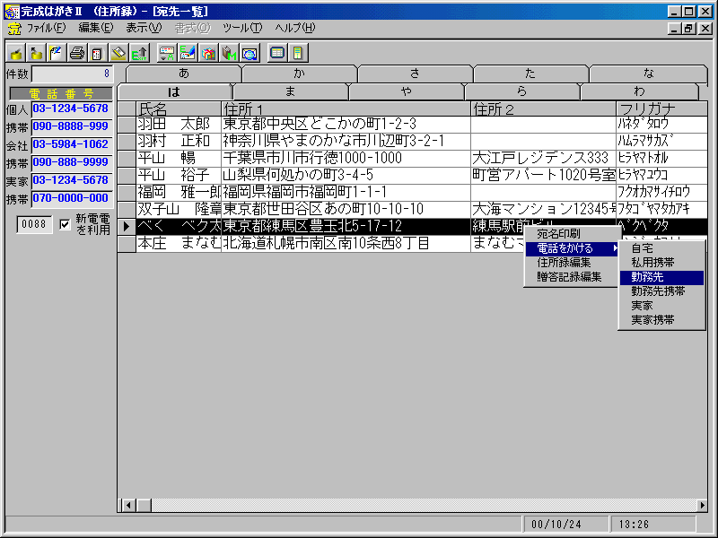
Task: Switch to the か index tab
Action: pos(300,74)
